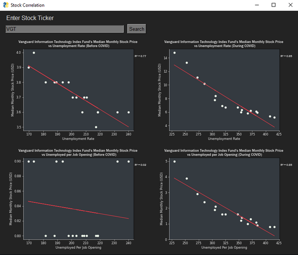Viewport: 298px width, 255px height.
Task: Click the R² = 0.85 label on the Unemployment Rate (During COVID) chart
Action: pyautogui.click(x=286, y=56)
